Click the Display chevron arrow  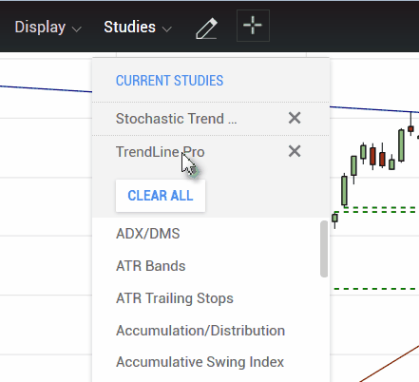click(77, 29)
